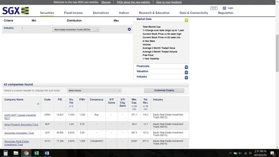The image size is (279, 157).
Task: Click the Login link
Action: point(231,8)
